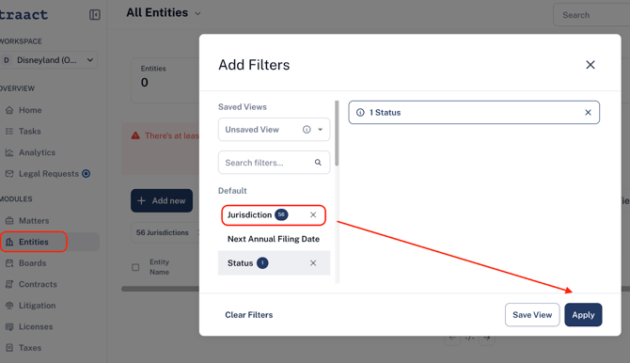Click the Status count badge
Viewport: 630px width, 363px height.
(262, 263)
